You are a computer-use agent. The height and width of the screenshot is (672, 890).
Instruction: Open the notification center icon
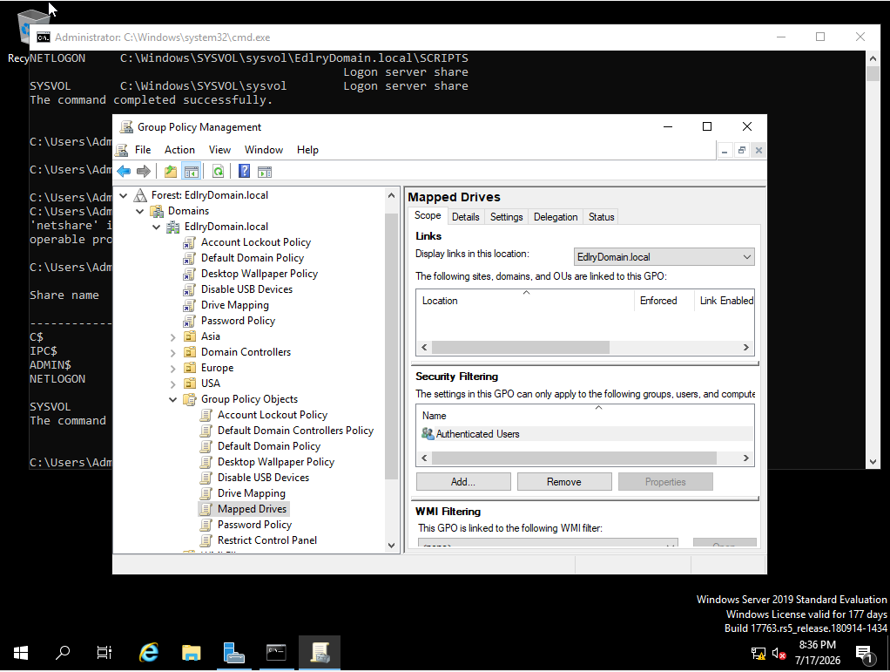pyautogui.click(x=865, y=654)
